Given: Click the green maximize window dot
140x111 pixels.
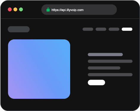Looking at the screenshot, I should tap(21, 10).
